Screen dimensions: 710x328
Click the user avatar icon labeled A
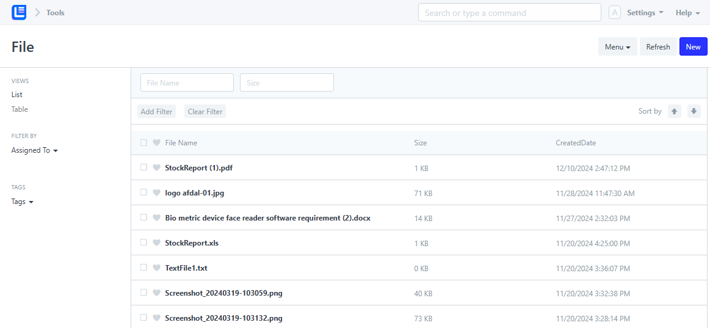point(614,13)
